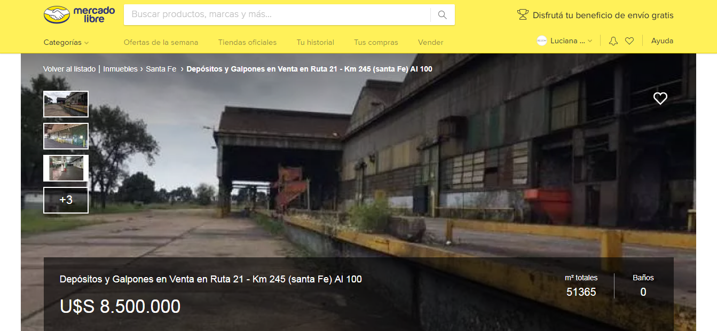Open Tu historial

tap(316, 42)
